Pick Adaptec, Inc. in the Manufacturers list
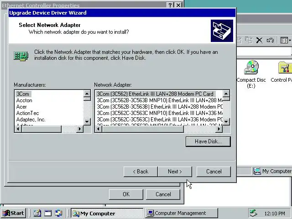 point(31,120)
